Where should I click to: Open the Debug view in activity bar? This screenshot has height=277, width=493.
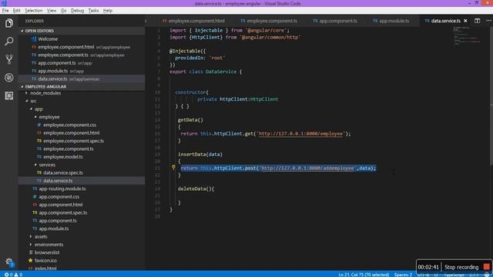8,78
